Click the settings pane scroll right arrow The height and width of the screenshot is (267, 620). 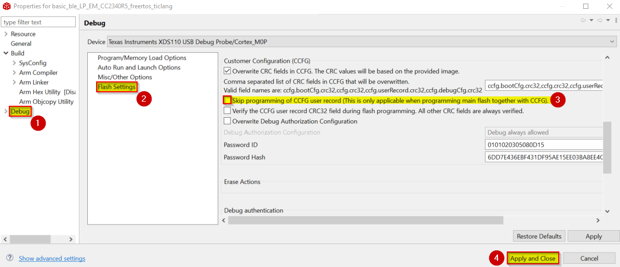(599, 220)
